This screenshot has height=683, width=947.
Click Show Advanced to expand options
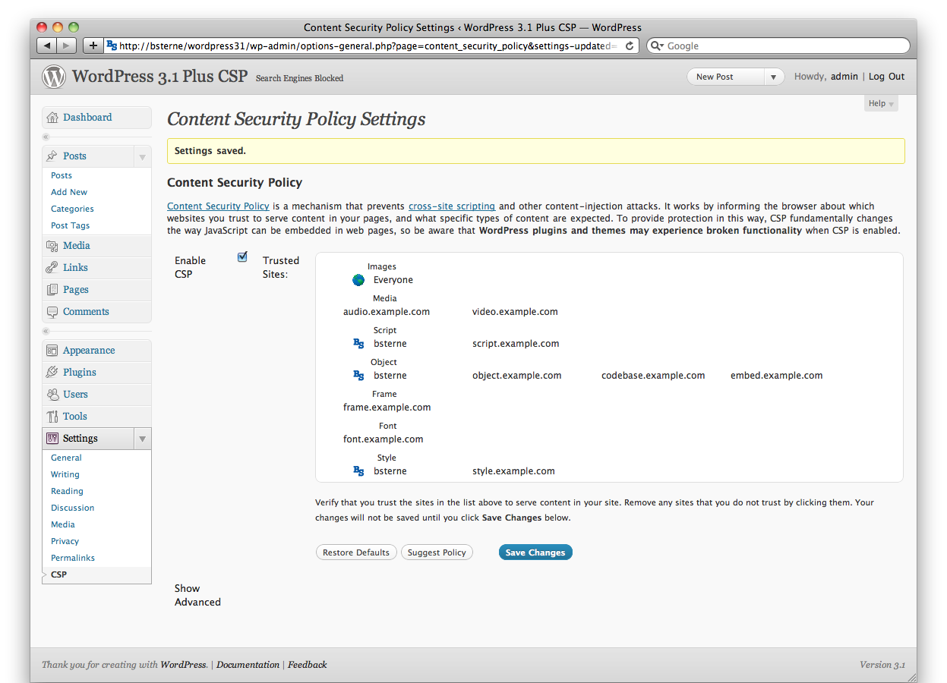[x=197, y=595]
